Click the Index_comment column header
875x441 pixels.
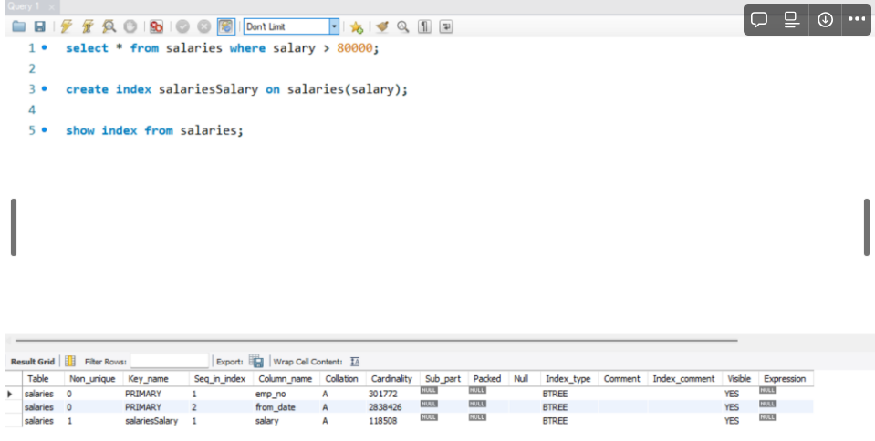pyautogui.click(x=683, y=378)
